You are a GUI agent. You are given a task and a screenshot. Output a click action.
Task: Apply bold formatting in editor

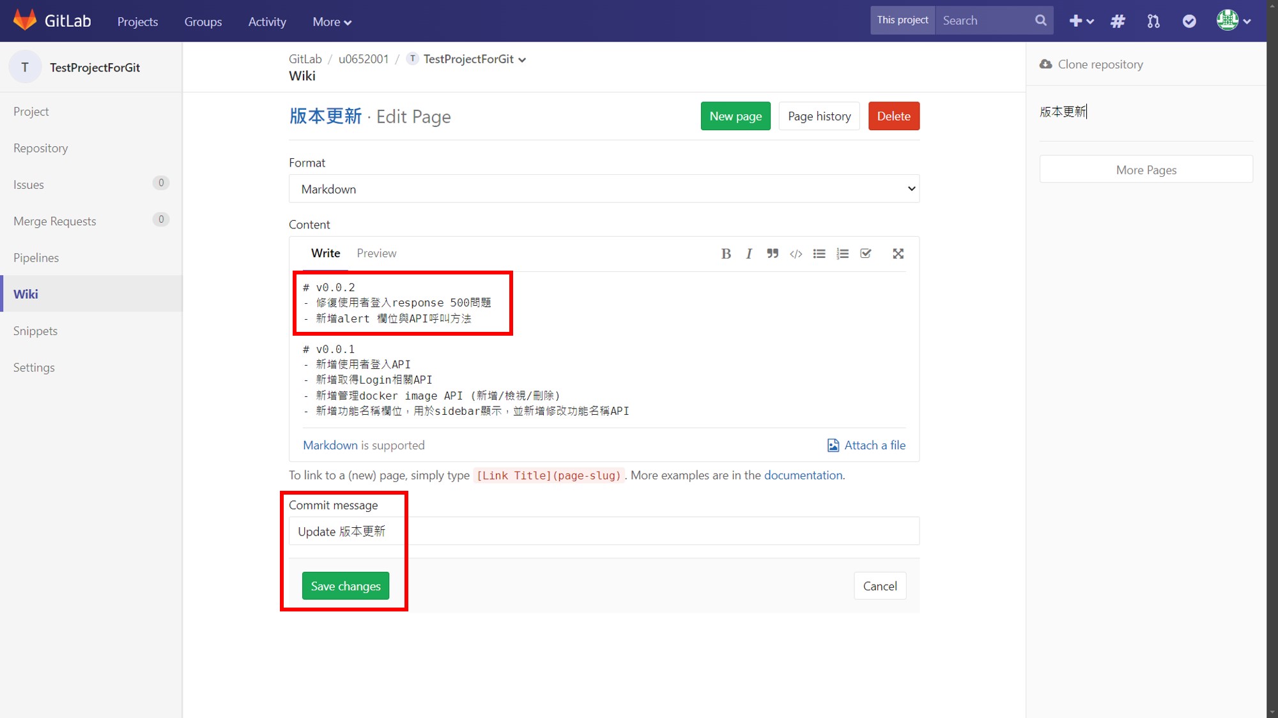coord(726,253)
